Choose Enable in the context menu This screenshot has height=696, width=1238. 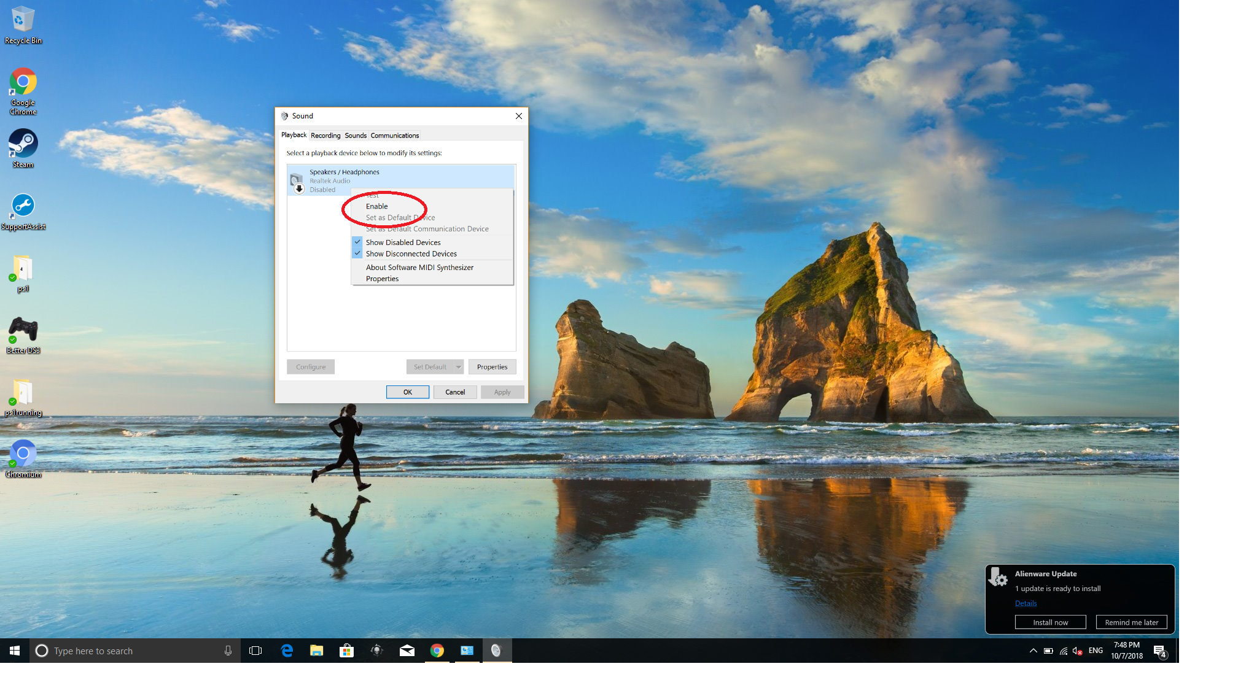(x=376, y=206)
